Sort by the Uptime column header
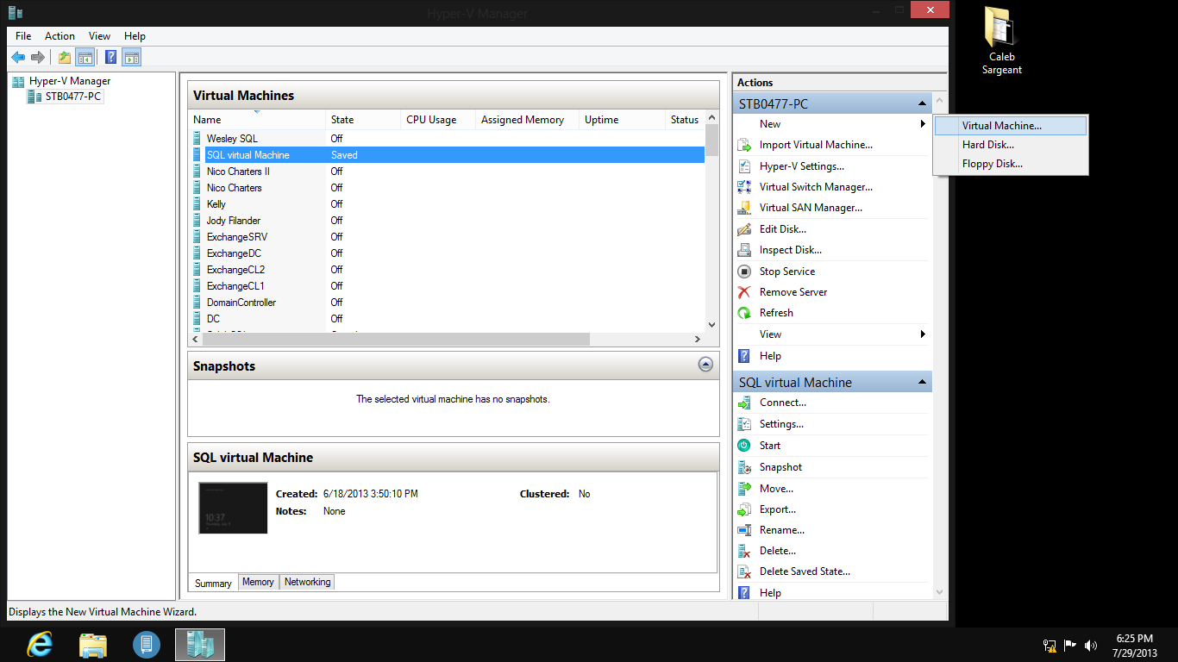The image size is (1178, 662). 623,120
